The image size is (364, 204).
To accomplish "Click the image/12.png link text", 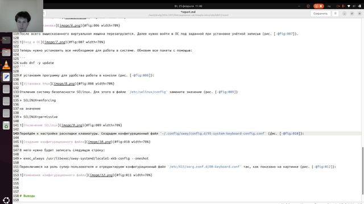I will (101, 175).
